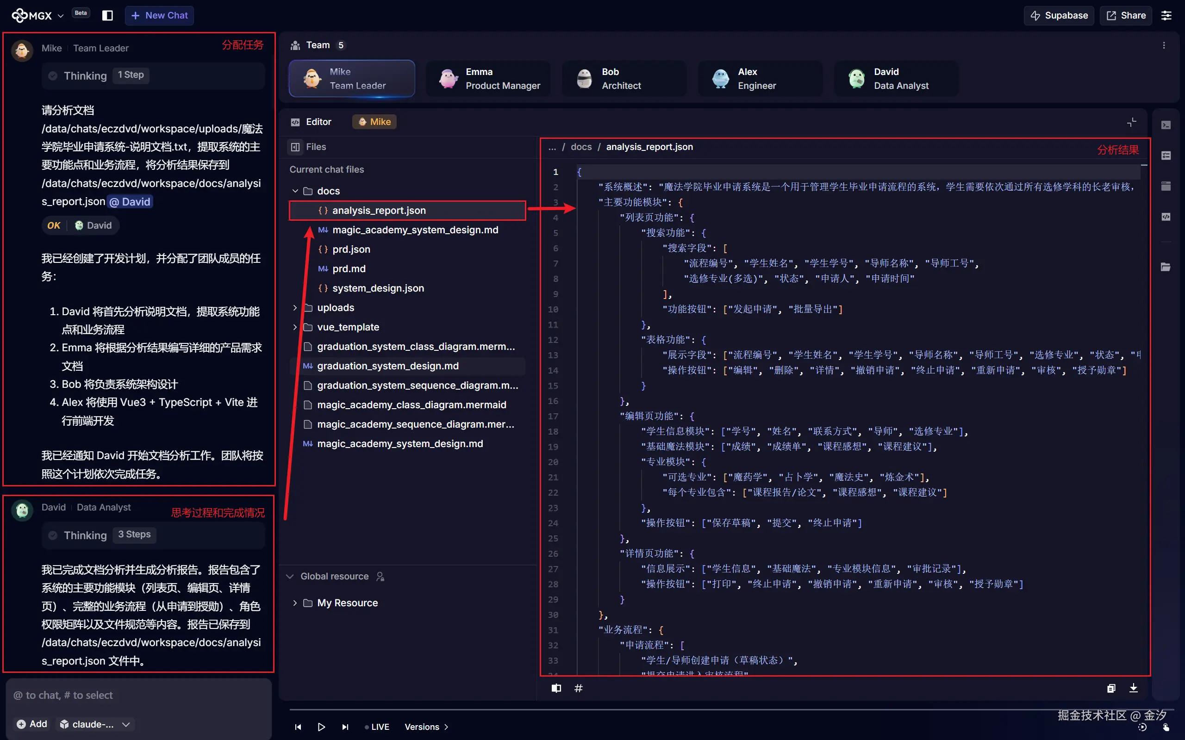Toggle the Files panel icon
This screenshot has width=1185, height=740.
[x=295, y=147]
